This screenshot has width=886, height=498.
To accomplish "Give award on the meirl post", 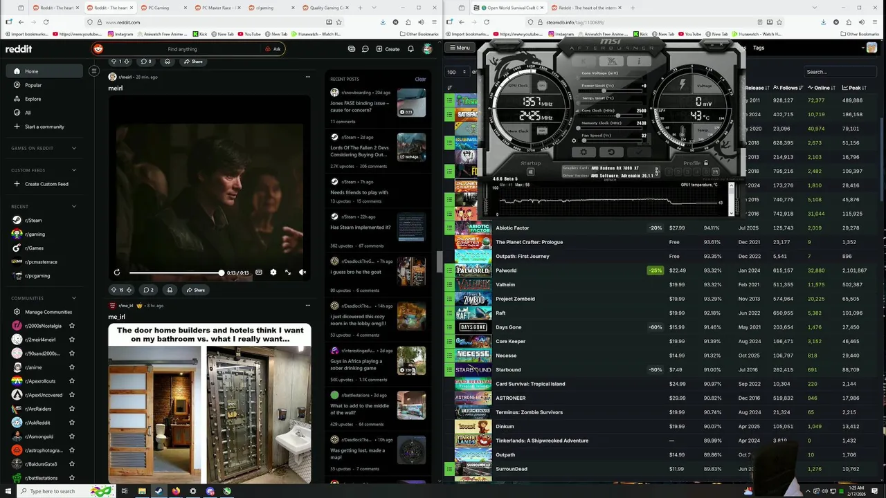I will (x=170, y=290).
